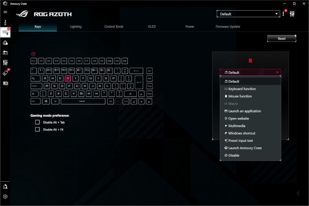This screenshot has height=206, width=309.
Task: Select the Down arrow key
Action: click(x=141, y=102)
